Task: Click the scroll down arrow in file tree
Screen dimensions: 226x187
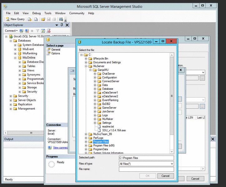Action: point(172,151)
